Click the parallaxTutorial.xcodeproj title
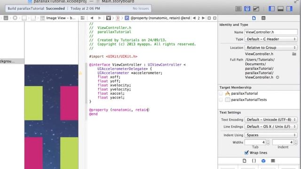Image resolution: width=301 pixels, height=169 pixels. click(60, 1)
